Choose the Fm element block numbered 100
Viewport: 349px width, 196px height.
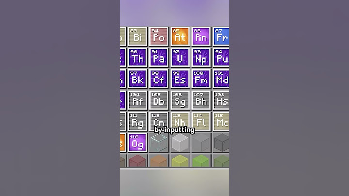[201, 79]
